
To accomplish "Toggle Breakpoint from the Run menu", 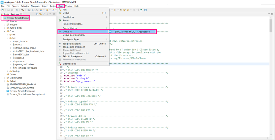I will point(72,44).
